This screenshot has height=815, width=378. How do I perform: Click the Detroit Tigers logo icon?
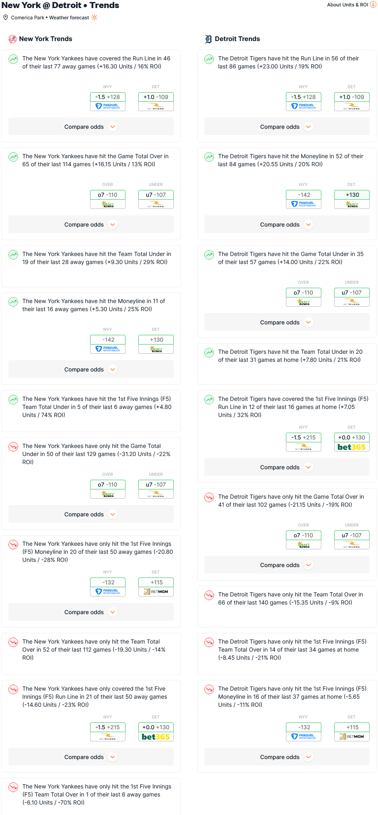tap(208, 39)
